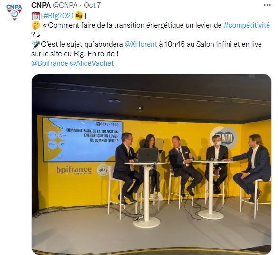This screenshot has width=278, height=255.
Task: Click the thinking face emoji
Action: [36, 25]
